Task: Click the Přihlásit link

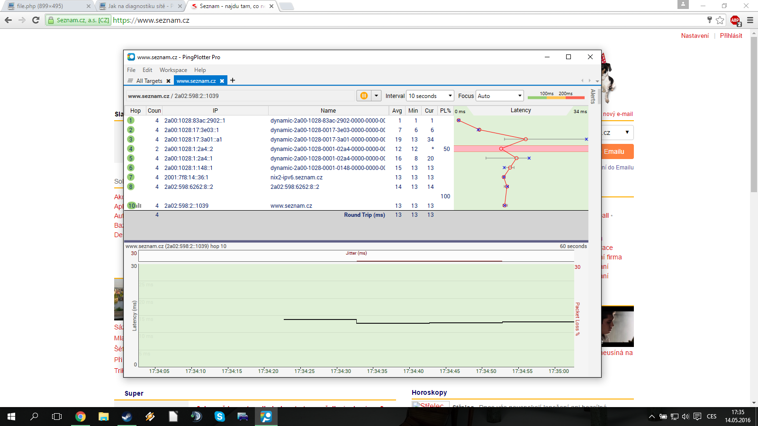Action: pos(731,35)
